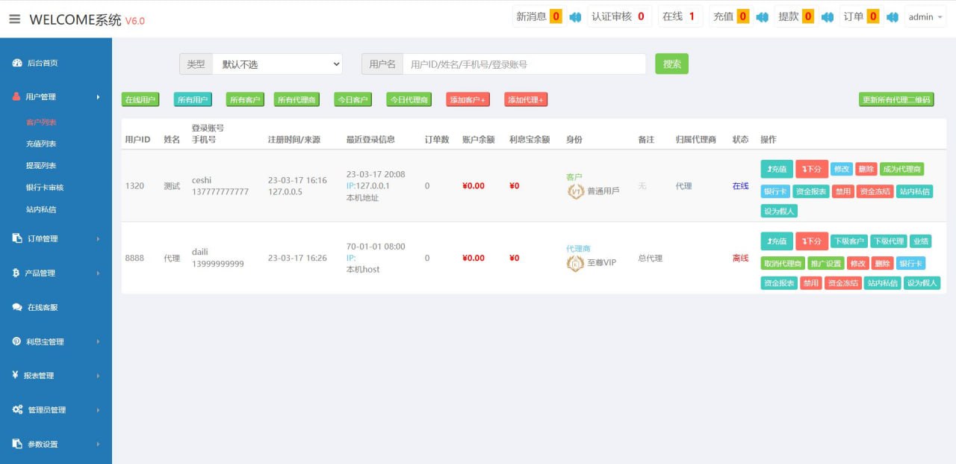This screenshot has width=956, height=464.
Task: Toggle the 提款 alert speaker icon
Action: pyautogui.click(x=828, y=17)
